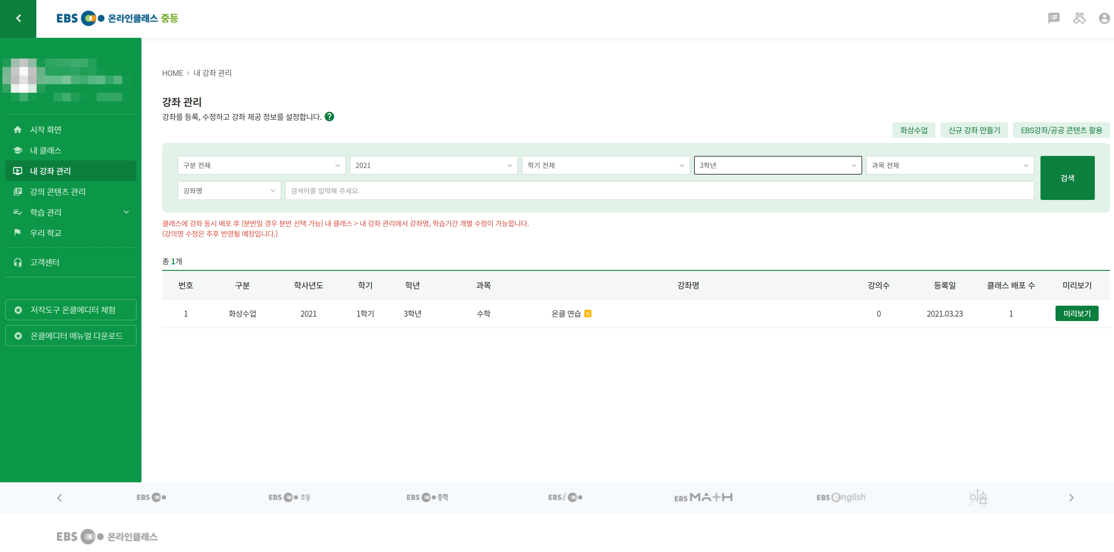Open the 과목 전체 subject dropdown
This screenshot has width=1114, height=552.
[950, 165]
